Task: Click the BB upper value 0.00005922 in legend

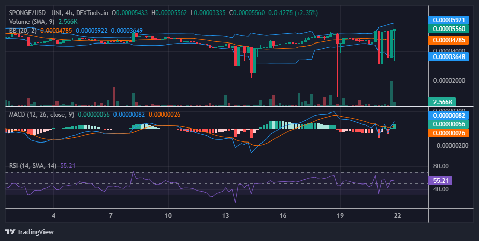Action: point(91,31)
